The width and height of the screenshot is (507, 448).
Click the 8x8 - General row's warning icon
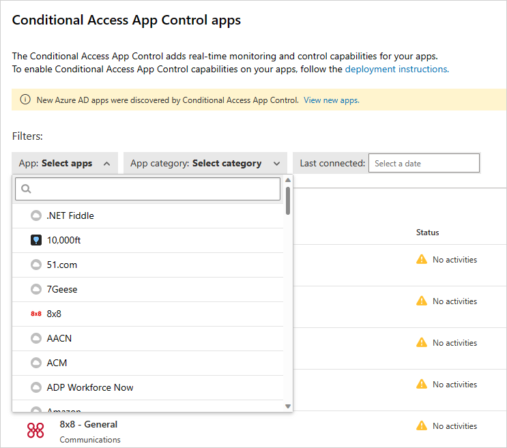tap(422, 425)
